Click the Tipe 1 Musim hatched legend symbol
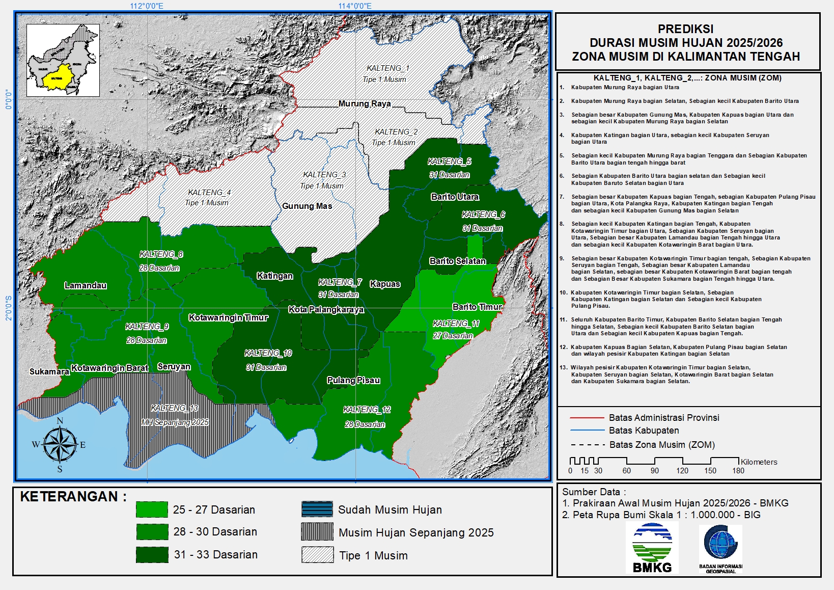Screen dimensions: 834x590 [x=317, y=555]
